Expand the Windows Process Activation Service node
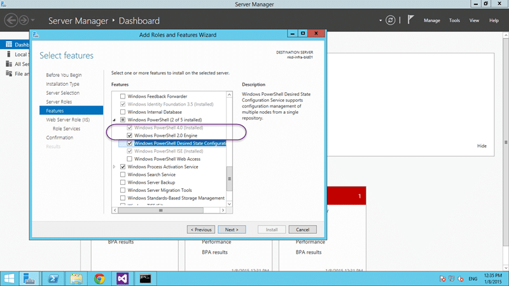 click(115, 167)
